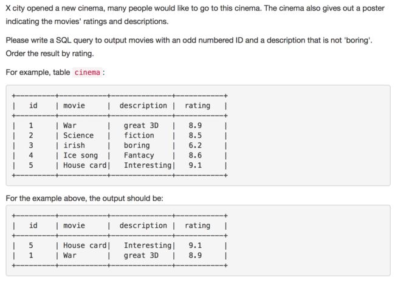This screenshot has height=288, width=395.
Task: Click the text 'Order the result by rating.'
Action: [x=50, y=53]
